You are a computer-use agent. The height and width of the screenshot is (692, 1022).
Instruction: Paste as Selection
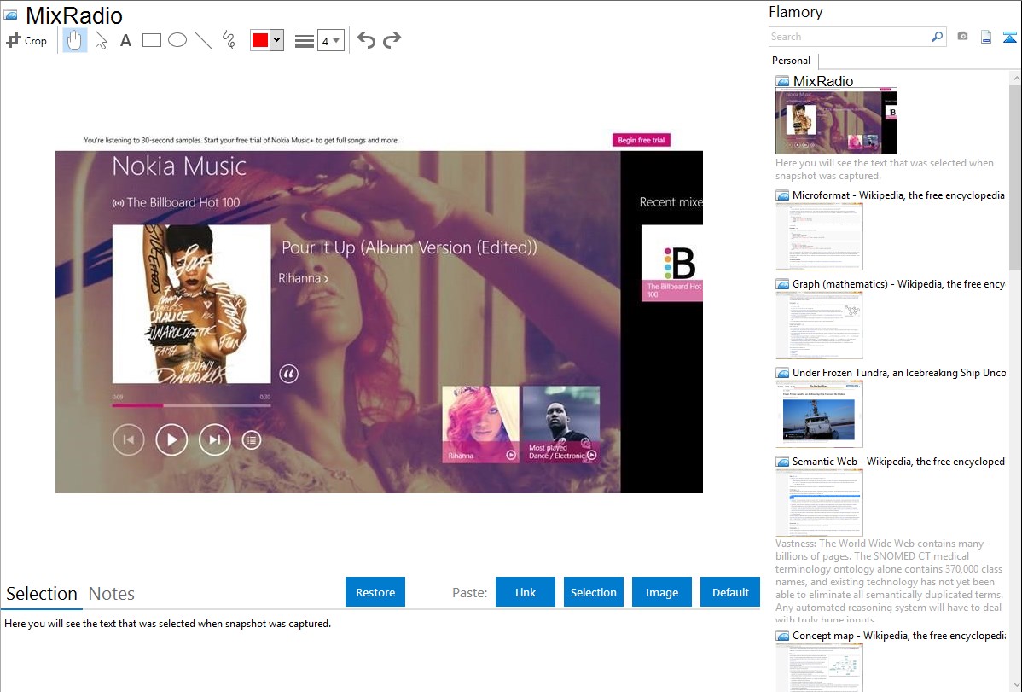pyautogui.click(x=593, y=592)
